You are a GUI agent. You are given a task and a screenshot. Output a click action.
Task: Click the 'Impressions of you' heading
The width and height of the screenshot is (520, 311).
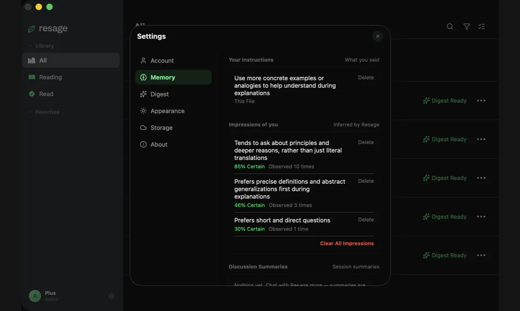coord(253,124)
